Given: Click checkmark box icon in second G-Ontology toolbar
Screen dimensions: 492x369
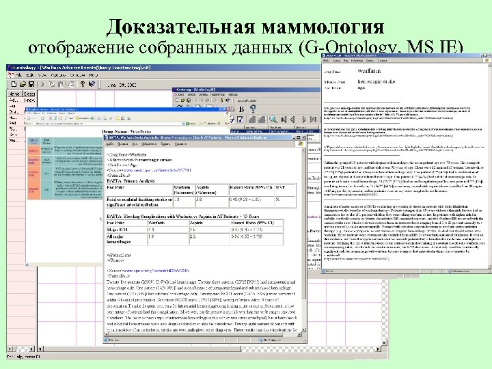Looking at the screenshot, I should click(x=241, y=120).
